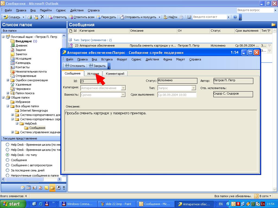Screen dimensions: 278x208
Task: Click the filter funnel icon in column header
Action: 269,31
